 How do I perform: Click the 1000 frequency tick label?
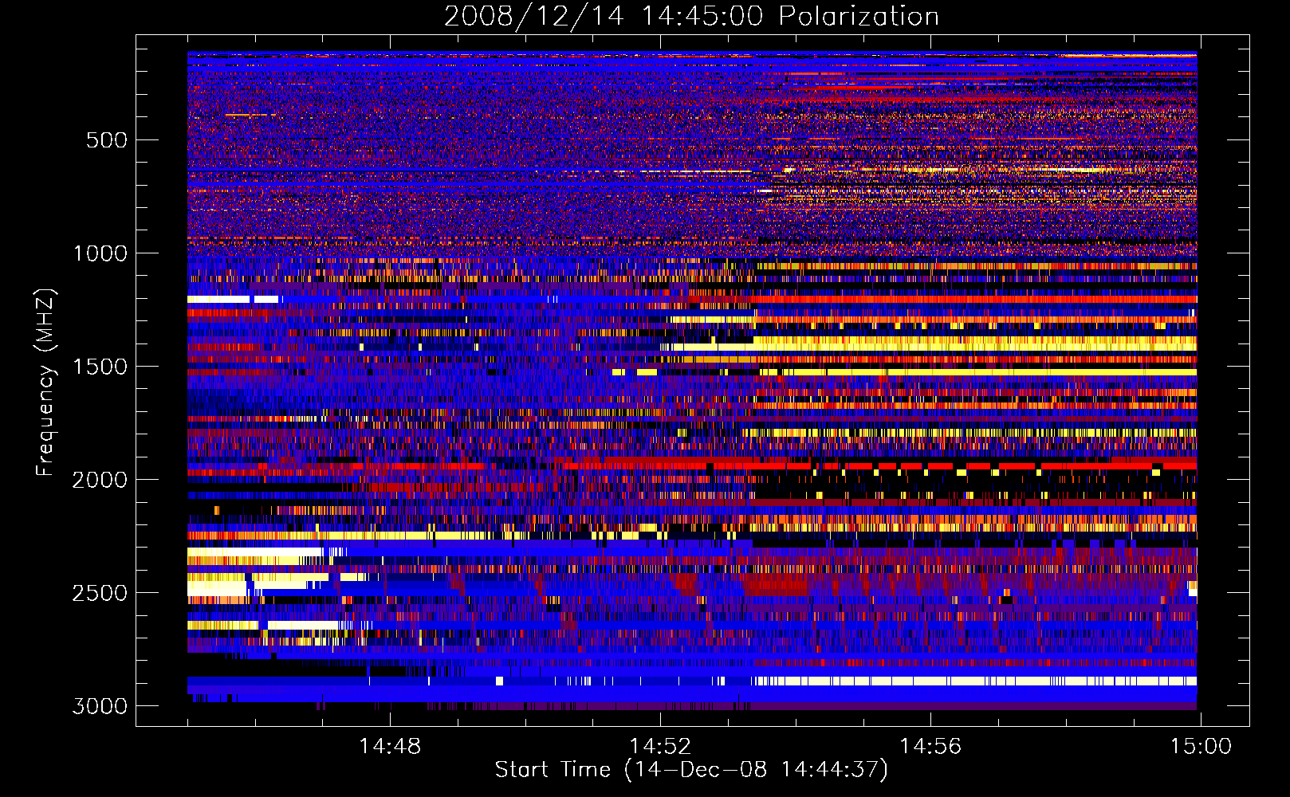pos(100,253)
